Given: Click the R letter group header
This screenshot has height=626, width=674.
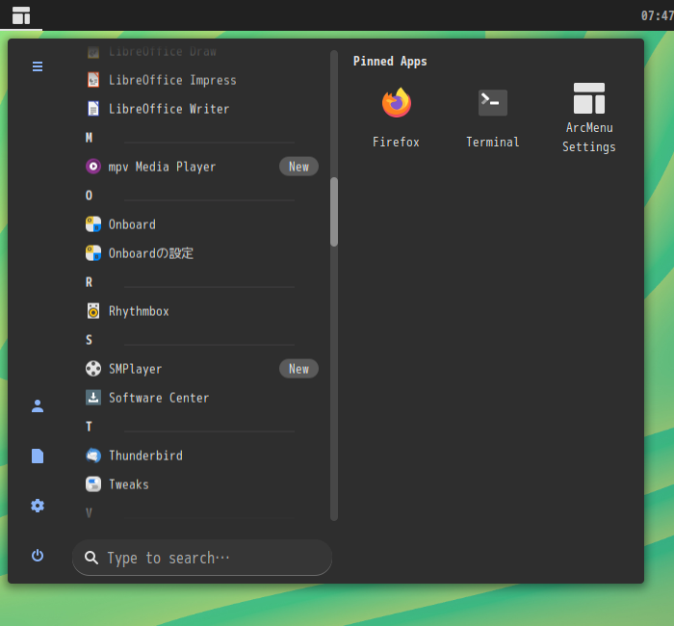Looking at the screenshot, I should tap(89, 282).
